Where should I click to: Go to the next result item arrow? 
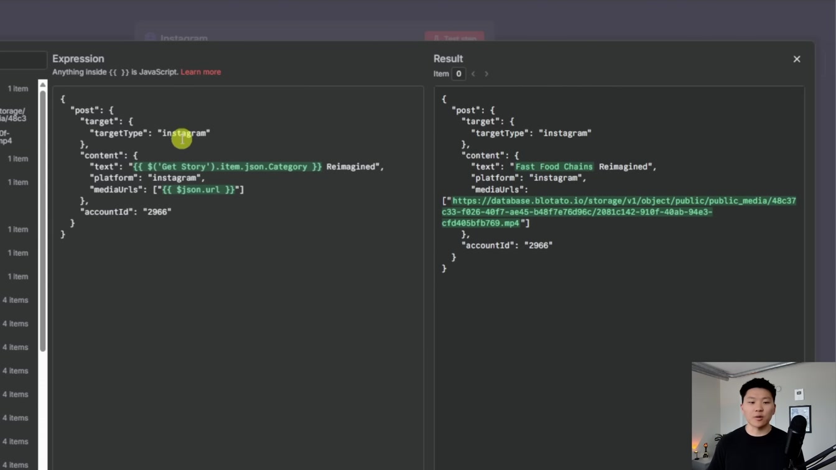486,74
